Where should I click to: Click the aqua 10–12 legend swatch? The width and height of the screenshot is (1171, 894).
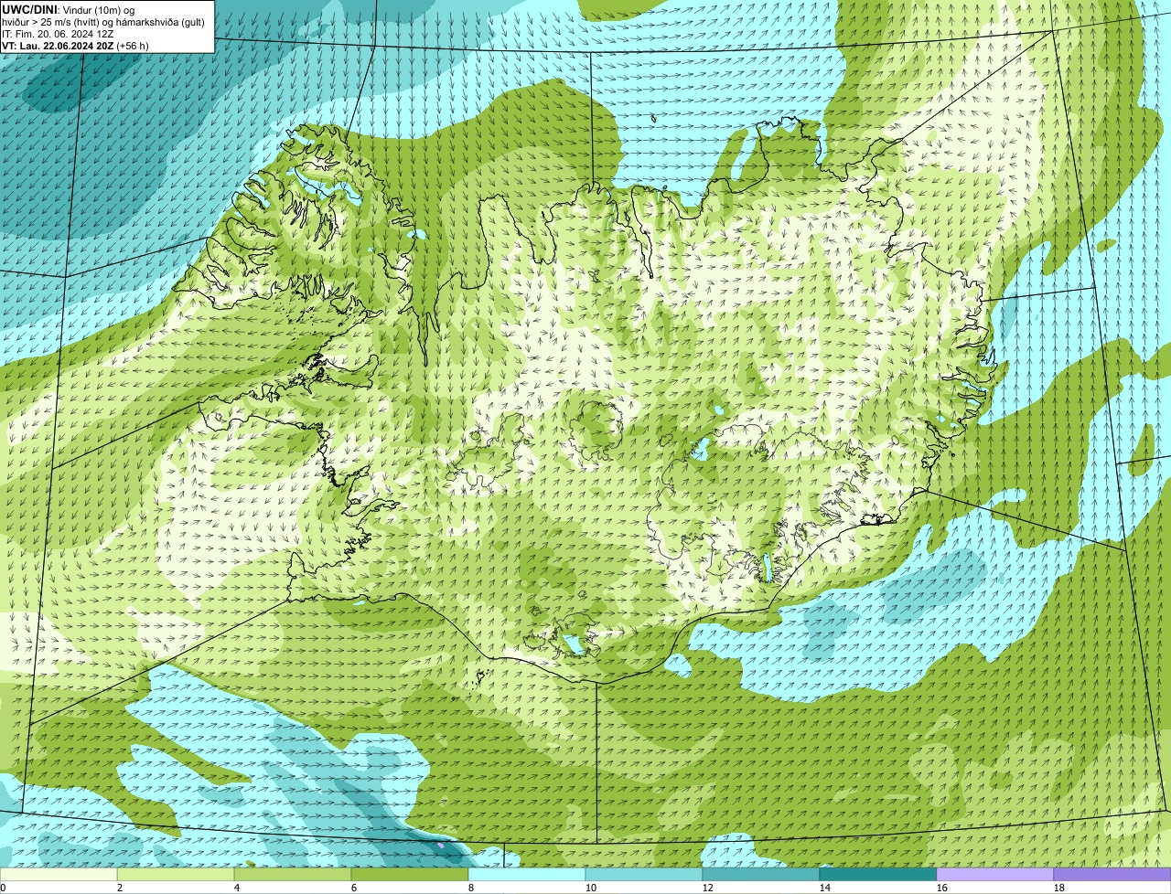pos(644,874)
